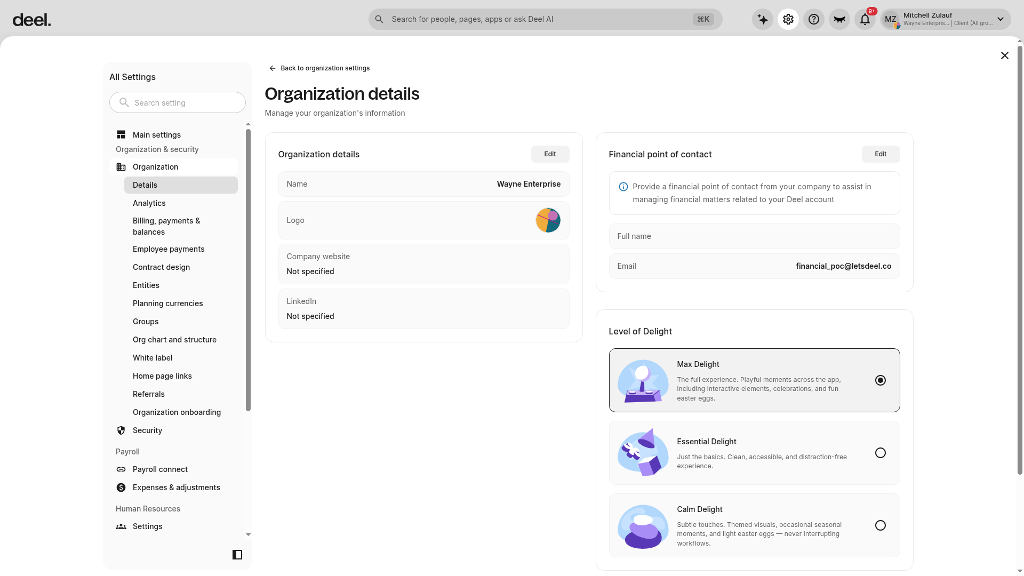Click the back arrow icon
Image resolution: width=1024 pixels, height=576 pixels.
(273, 68)
